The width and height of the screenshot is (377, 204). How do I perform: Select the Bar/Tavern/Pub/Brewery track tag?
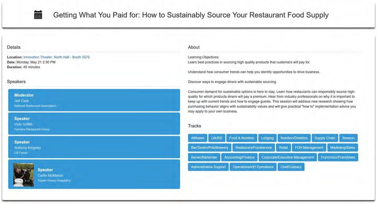point(210,148)
